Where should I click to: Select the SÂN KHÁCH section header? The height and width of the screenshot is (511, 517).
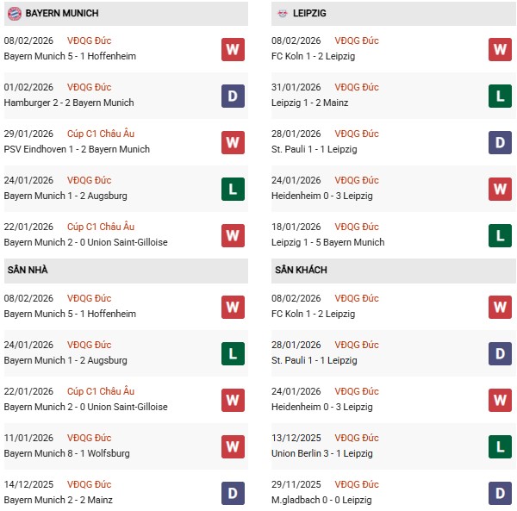click(302, 271)
